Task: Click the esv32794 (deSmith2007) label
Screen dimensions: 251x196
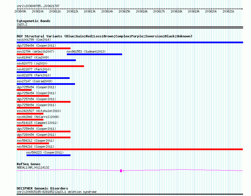Action: click(x=36, y=51)
